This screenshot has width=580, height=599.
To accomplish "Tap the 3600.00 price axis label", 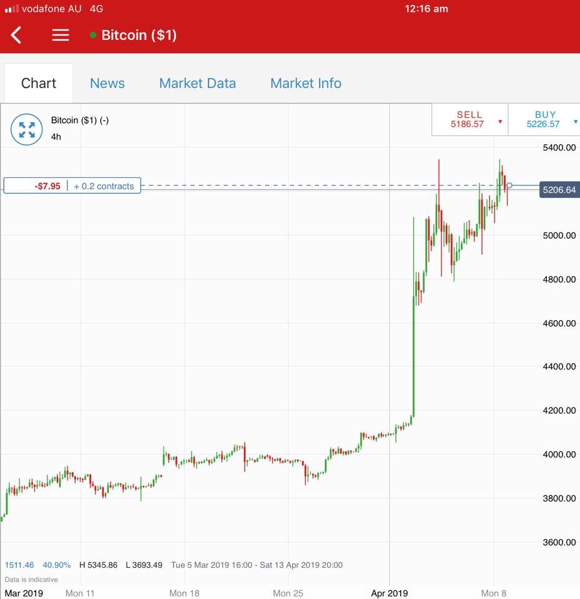I will 559,542.
